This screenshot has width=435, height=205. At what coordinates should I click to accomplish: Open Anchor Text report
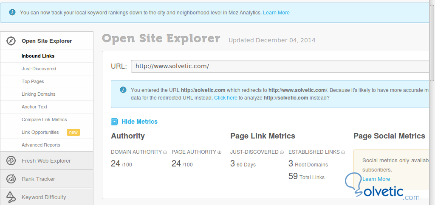click(34, 107)
